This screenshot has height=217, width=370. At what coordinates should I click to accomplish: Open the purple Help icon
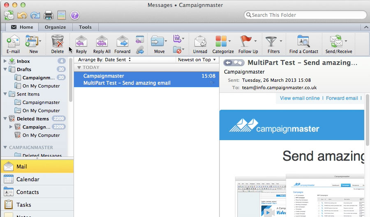(74, 15)
